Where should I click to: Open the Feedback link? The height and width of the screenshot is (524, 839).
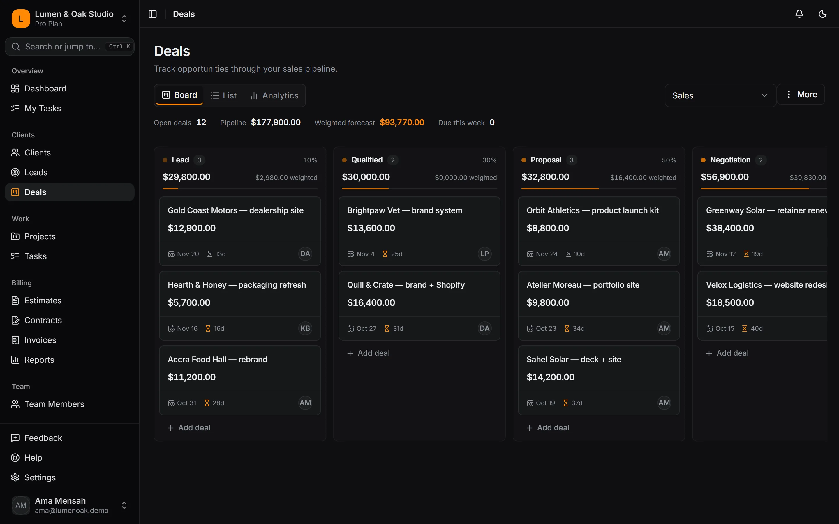[x=69, y=438]
